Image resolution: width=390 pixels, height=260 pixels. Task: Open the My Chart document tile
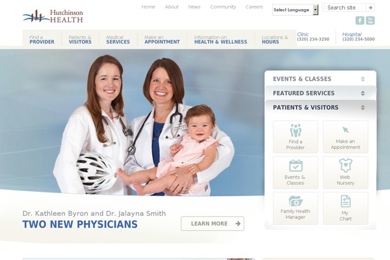point(346,208)
